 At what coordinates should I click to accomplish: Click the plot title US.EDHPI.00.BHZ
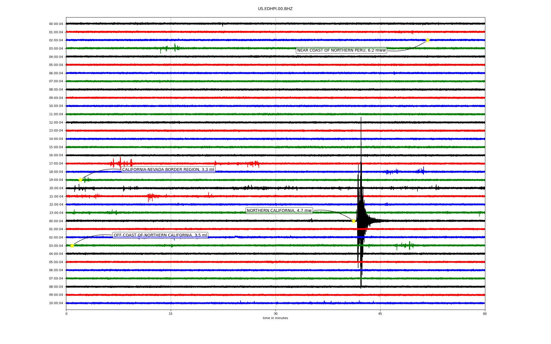[275, 9]
